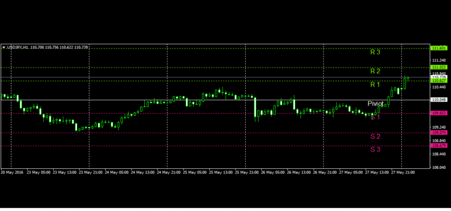Select the S 3 support label
Viewport: 451px width, 211px height.
tap(375, 149)
